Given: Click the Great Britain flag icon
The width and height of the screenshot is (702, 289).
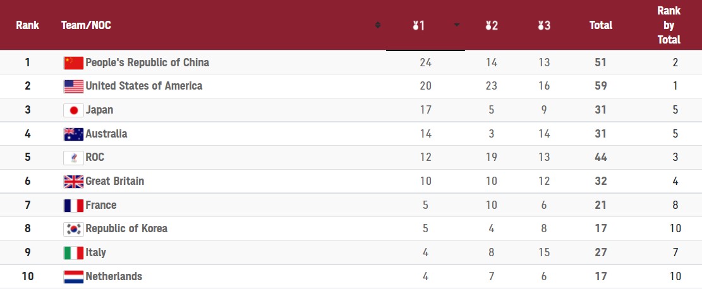Looking at the screenshot, I should [74, 182].
